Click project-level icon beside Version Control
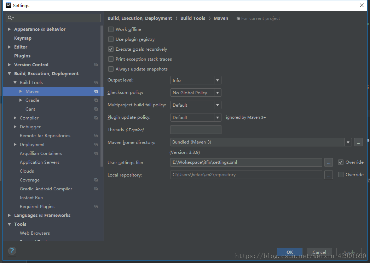 coord(96,65)
